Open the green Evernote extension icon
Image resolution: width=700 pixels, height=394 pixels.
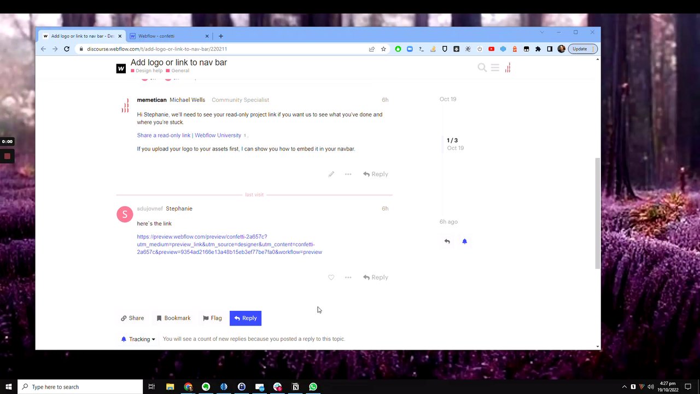(398, 49)
